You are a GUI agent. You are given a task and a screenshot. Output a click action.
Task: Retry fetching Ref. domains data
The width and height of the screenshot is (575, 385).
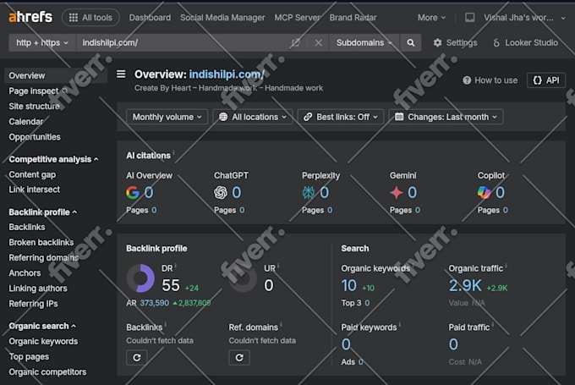tap(239, 357)
